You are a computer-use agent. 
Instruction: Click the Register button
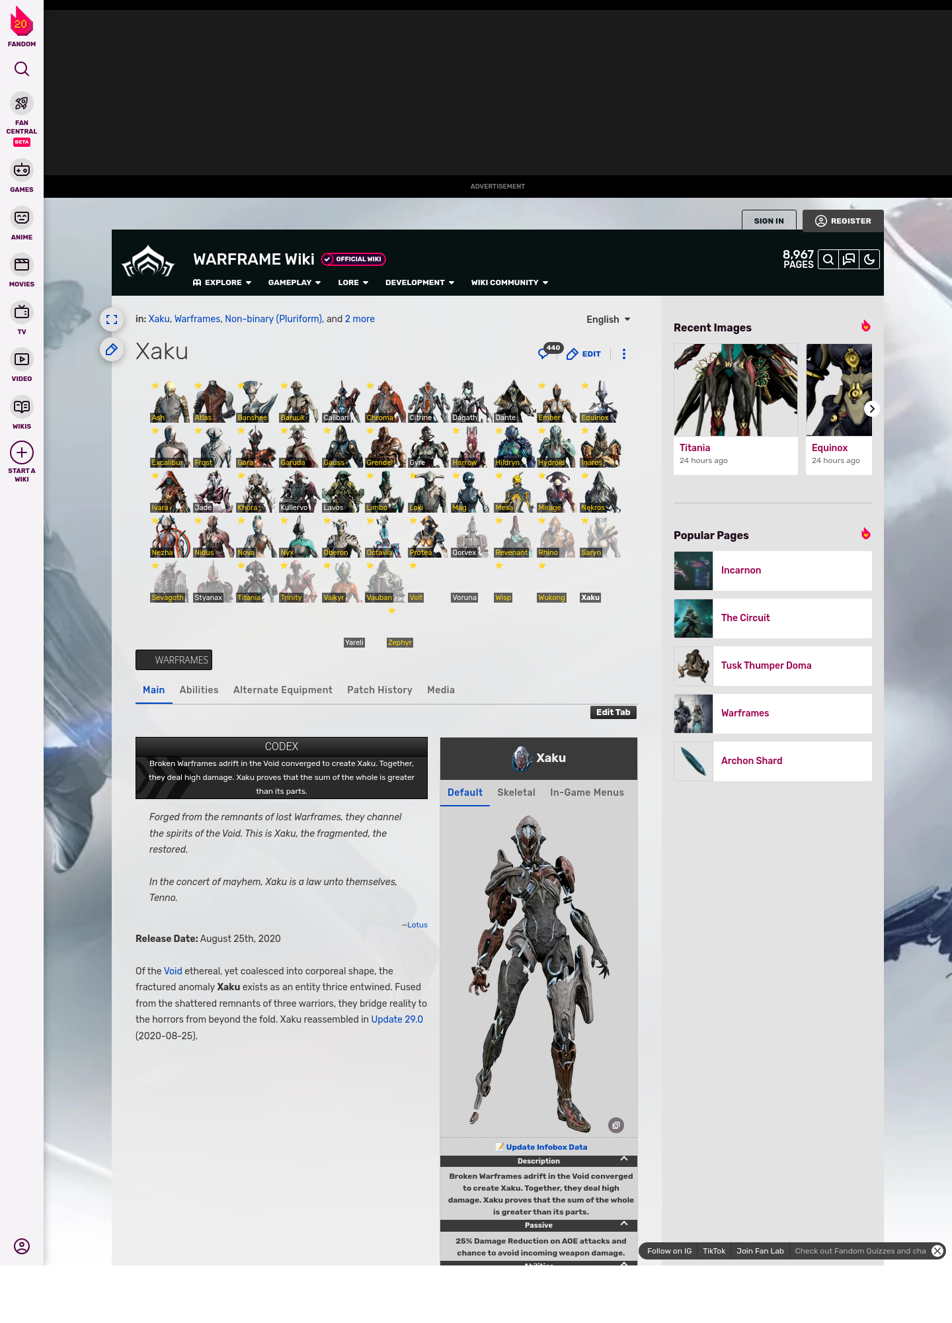click(843, 221)
